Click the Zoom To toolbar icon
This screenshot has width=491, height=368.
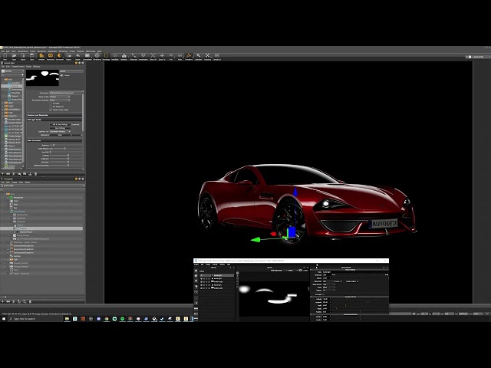[x=162, y=56]
